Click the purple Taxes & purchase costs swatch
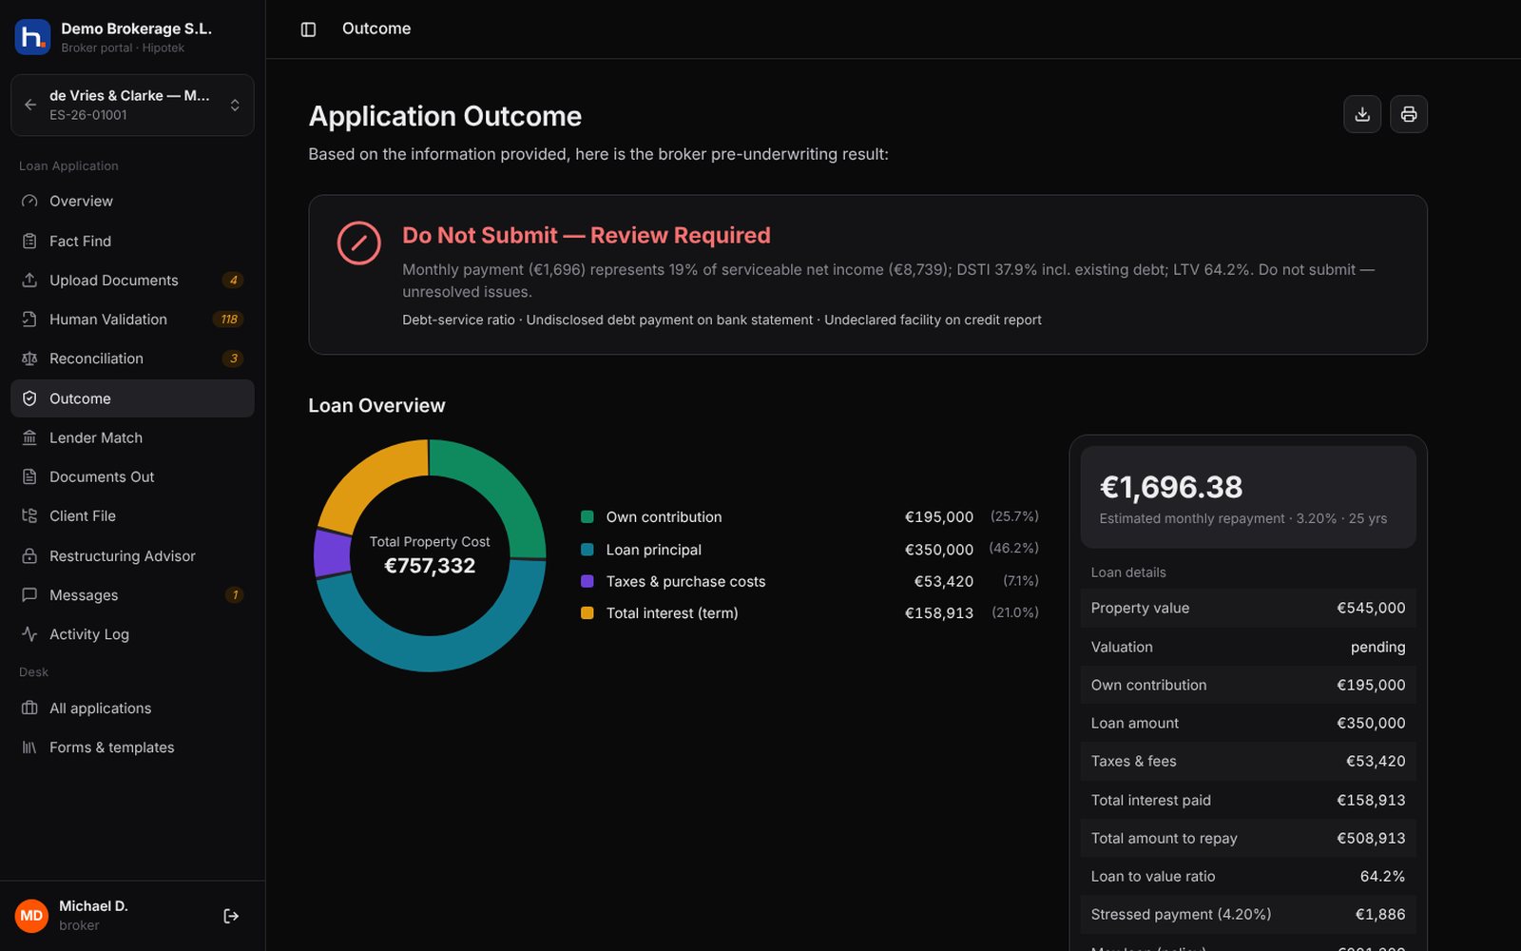Screen dimensions: 1521x951 pos(587,581)
